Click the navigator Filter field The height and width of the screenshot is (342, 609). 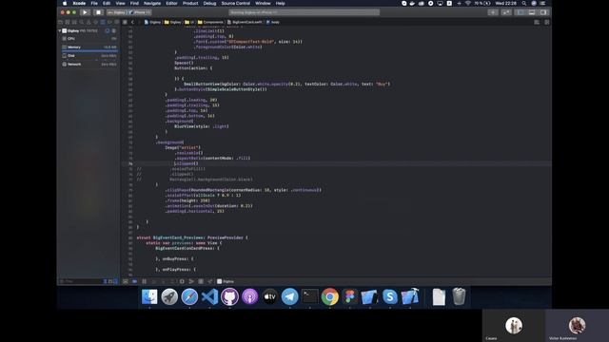pos(81,281)
